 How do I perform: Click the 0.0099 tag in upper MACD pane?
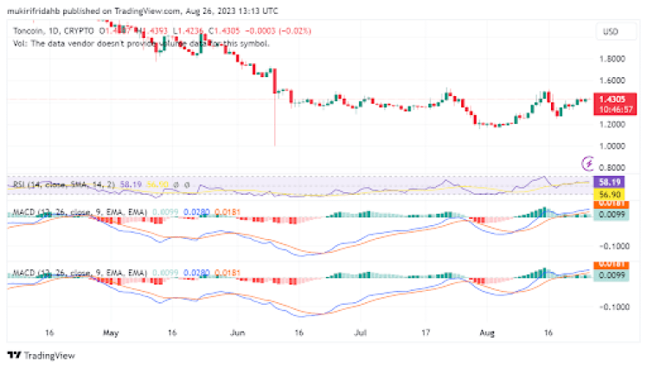[611, 213]
